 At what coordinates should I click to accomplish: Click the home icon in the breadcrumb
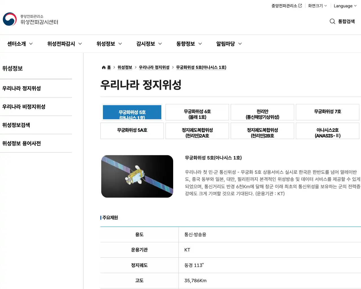coord(104,67)
